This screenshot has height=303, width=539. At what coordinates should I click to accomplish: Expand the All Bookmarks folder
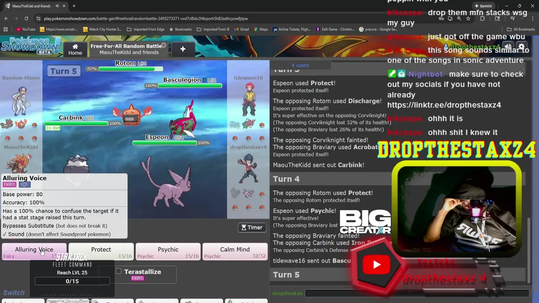pos(521,29)
